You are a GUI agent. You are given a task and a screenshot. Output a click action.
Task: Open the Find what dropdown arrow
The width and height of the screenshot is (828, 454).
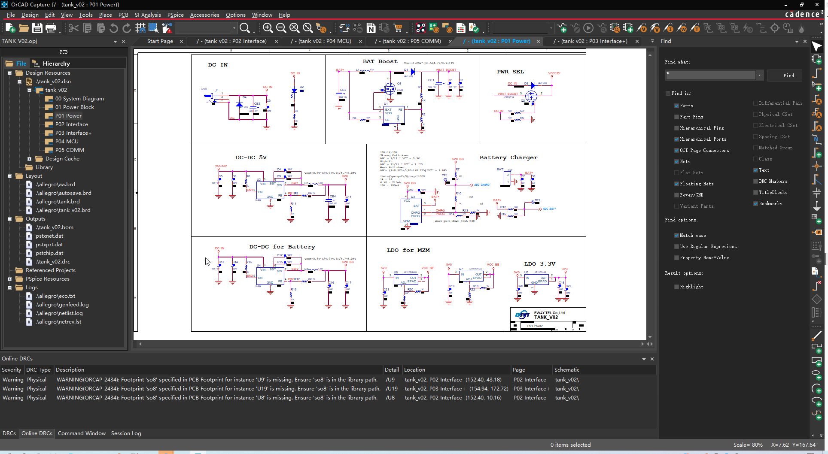coord(759,76)
